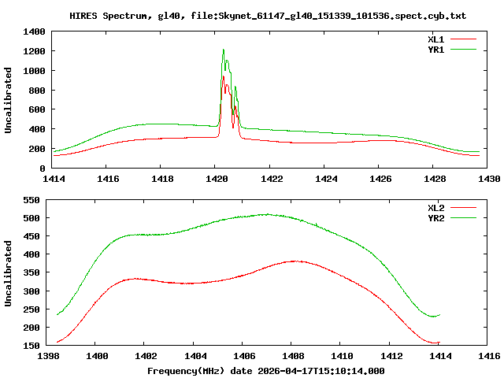The image size is (504, 378).
Task: Click the 1000 y-axis label in top plot
Action: [x=34, y=71]
